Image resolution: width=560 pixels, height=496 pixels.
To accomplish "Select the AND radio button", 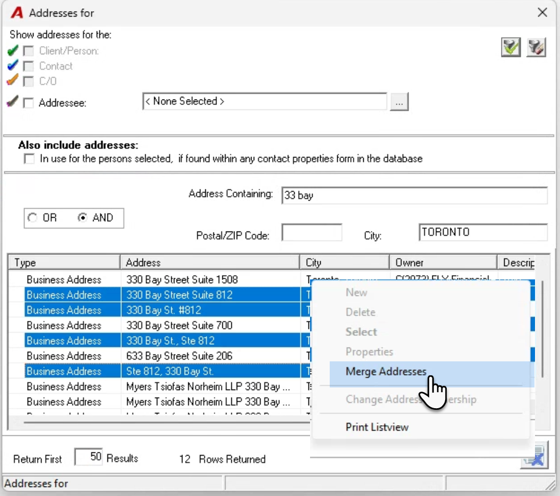I will coord(82,218).
